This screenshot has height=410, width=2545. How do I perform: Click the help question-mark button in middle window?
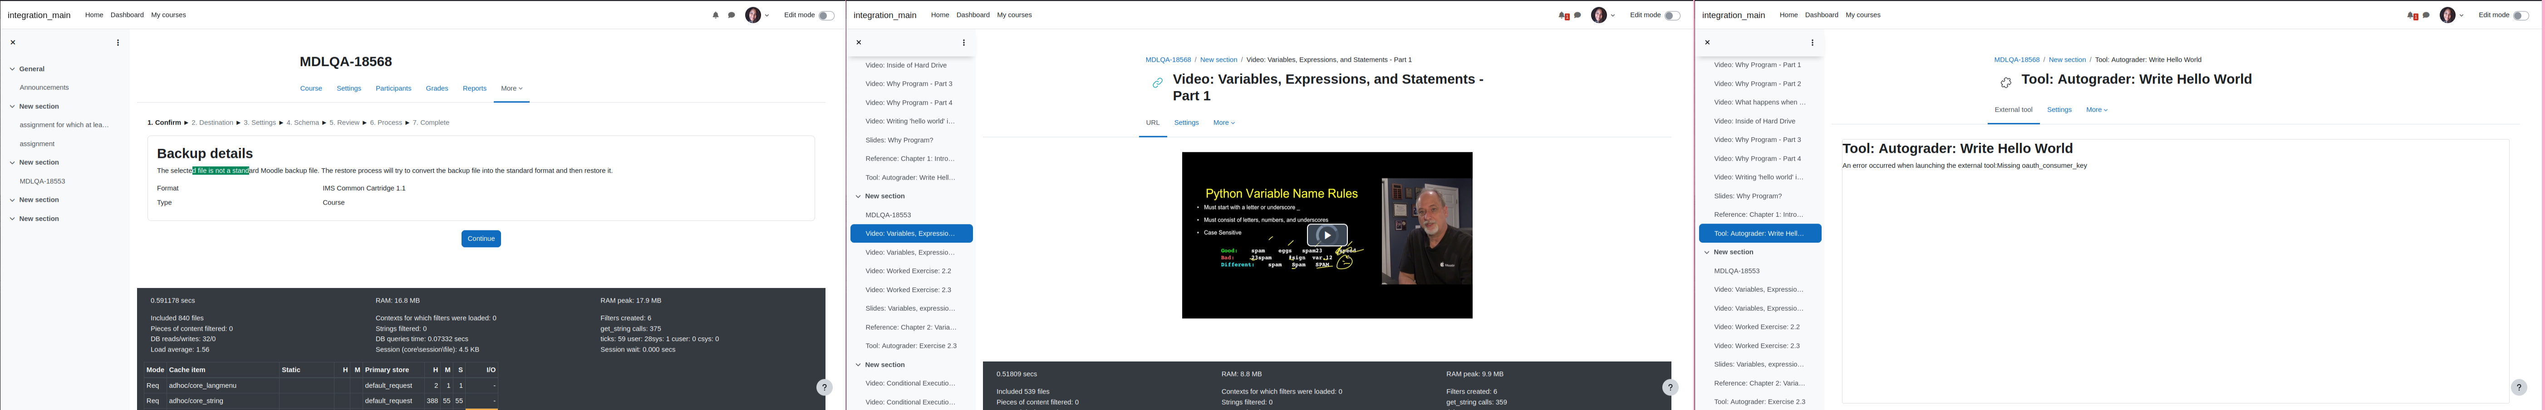pyautogui.click(x=1670, y=387)
